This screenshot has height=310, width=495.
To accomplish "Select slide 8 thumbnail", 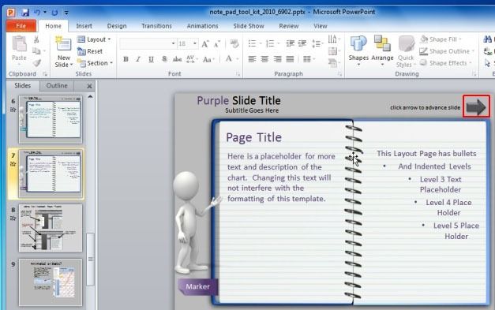I will tap(51, 228).
